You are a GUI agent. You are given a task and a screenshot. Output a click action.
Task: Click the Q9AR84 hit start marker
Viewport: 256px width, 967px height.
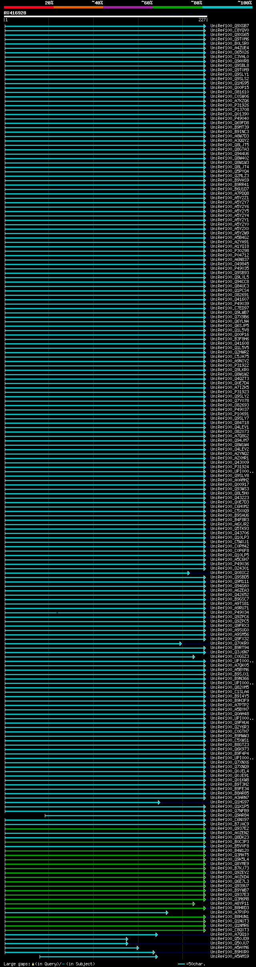point(45,815)
